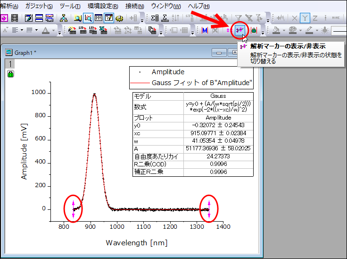This screenshot has width=347, height=259.
Task: Set column designation as Y
Action: coord(305,18)
